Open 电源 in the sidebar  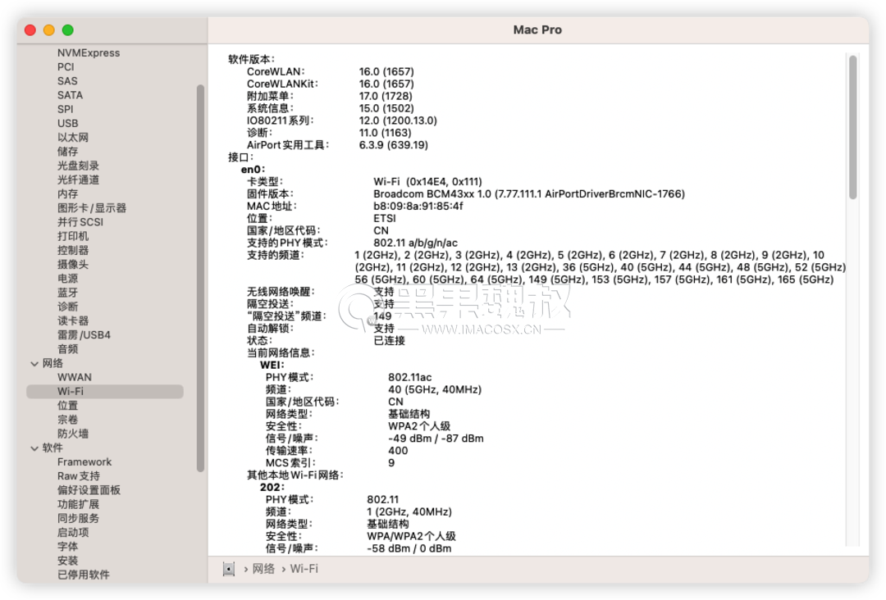click(x=68, y=279)
